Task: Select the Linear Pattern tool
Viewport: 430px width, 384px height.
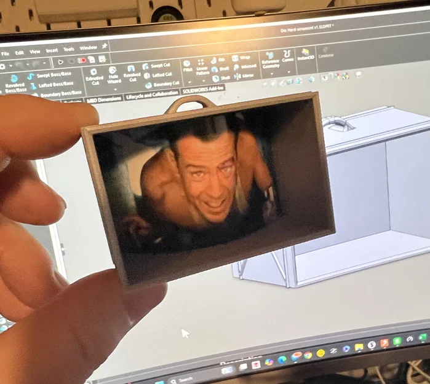Action: tap(202, 68)
